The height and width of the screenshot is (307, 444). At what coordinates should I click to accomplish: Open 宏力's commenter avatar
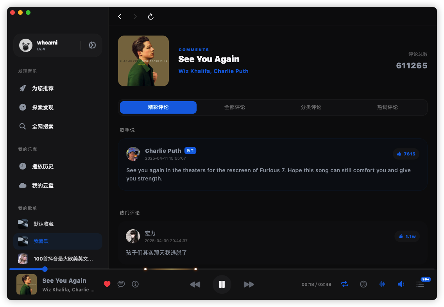(x=133, y=236)
